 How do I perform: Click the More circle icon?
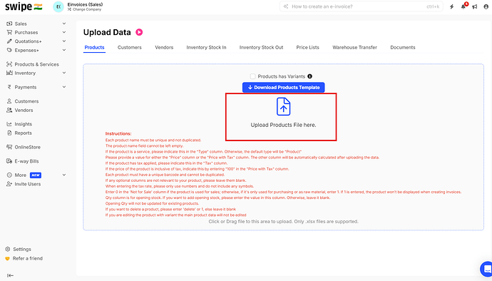coord(9,175)
